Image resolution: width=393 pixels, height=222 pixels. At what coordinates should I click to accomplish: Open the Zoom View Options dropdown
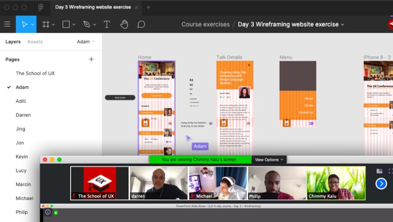269,159
